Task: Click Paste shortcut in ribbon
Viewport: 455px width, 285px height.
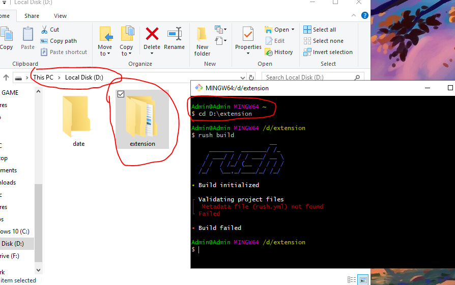Action: tap(64, 52)
